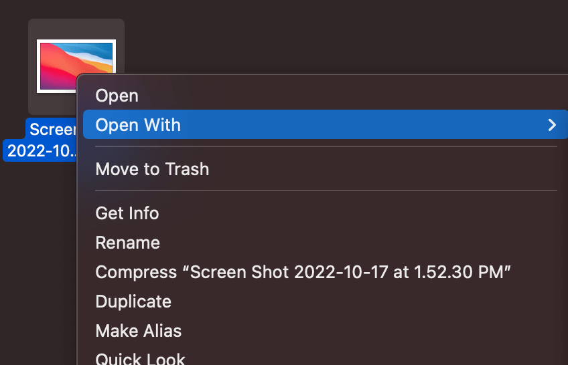Open Get Info for the screenshot
Screen dimensions: 568x365
(x=127, y=213)
